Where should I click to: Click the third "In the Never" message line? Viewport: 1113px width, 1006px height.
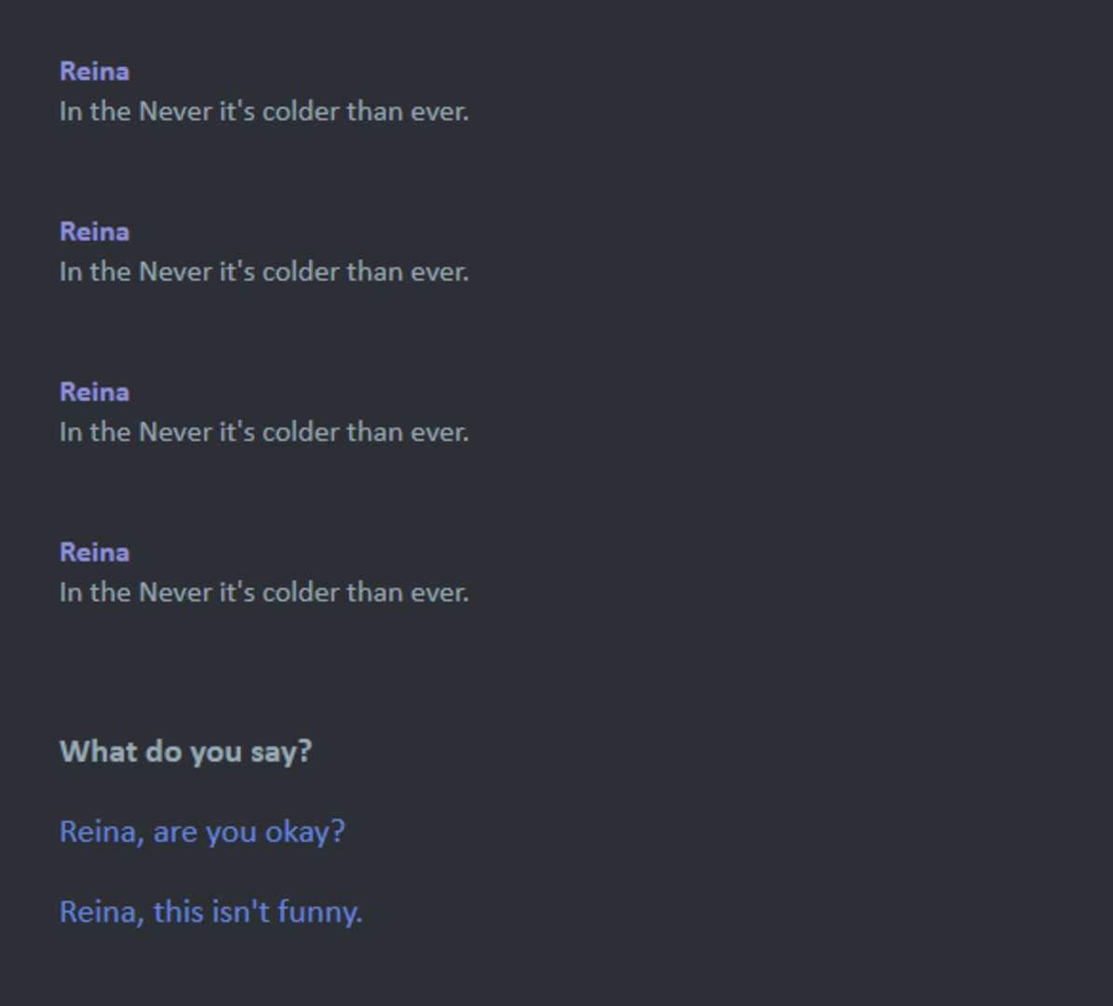264,432
